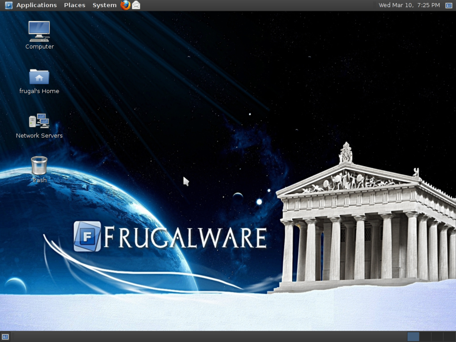Select the Trash desktop icon
Viewport: 456px width, 342px height.
[x=39, y=169]
